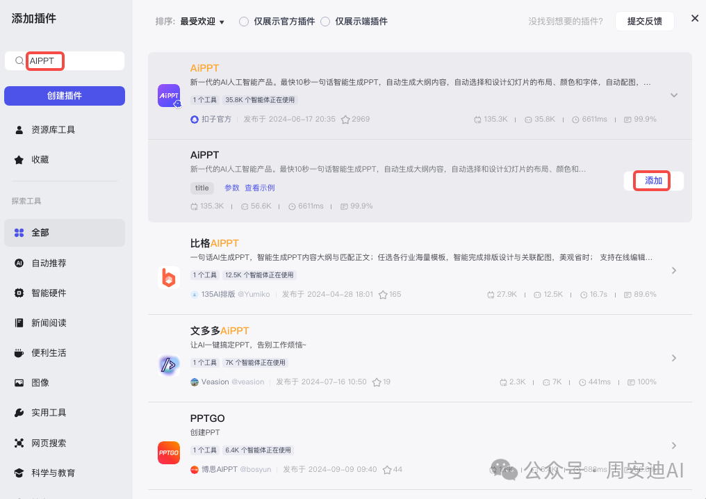Image resolution: width=706 pixels, height=499 pixels.
Task: Click the Veasion publisher avatar
Action: (195, 382)
